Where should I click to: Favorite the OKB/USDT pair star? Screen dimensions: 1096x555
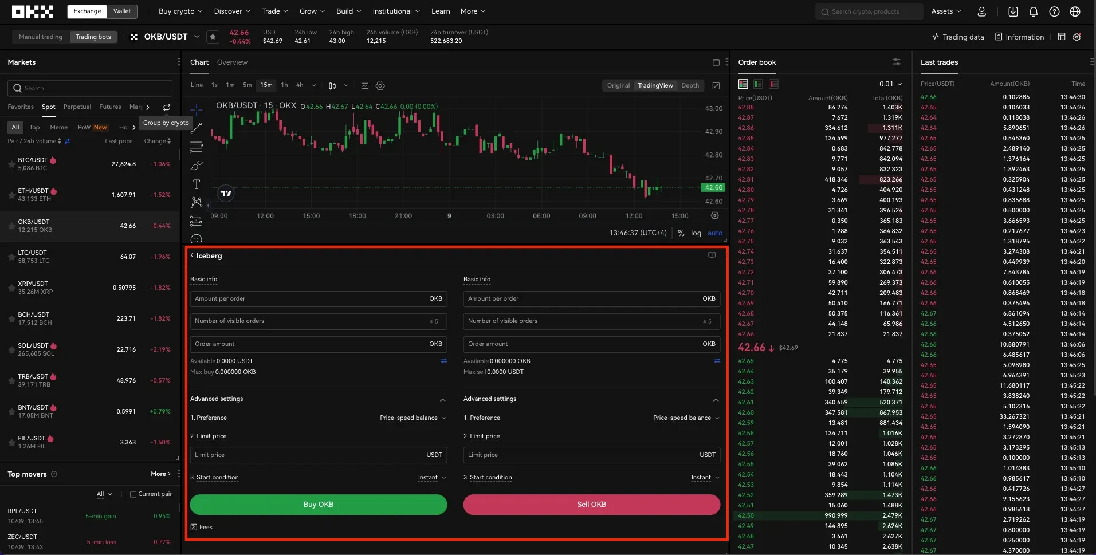(213, 37)
